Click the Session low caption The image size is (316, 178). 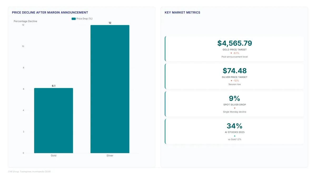(x=235, y=84)
